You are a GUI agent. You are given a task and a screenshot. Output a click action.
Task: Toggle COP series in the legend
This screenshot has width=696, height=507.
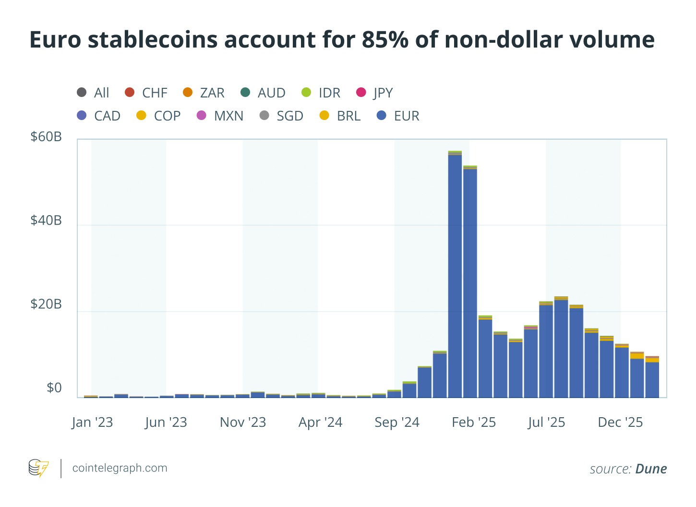(x=141, y=116)
